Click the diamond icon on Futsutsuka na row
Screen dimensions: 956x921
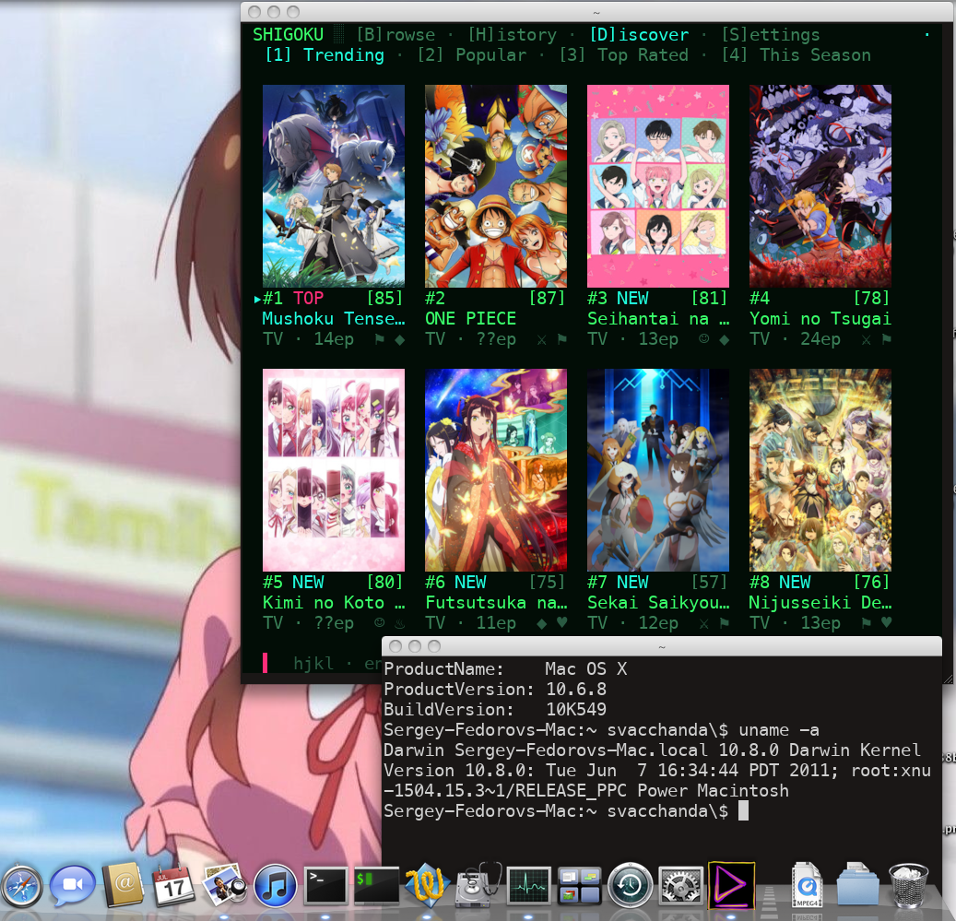pyautogui.click(x=541, y=623)
